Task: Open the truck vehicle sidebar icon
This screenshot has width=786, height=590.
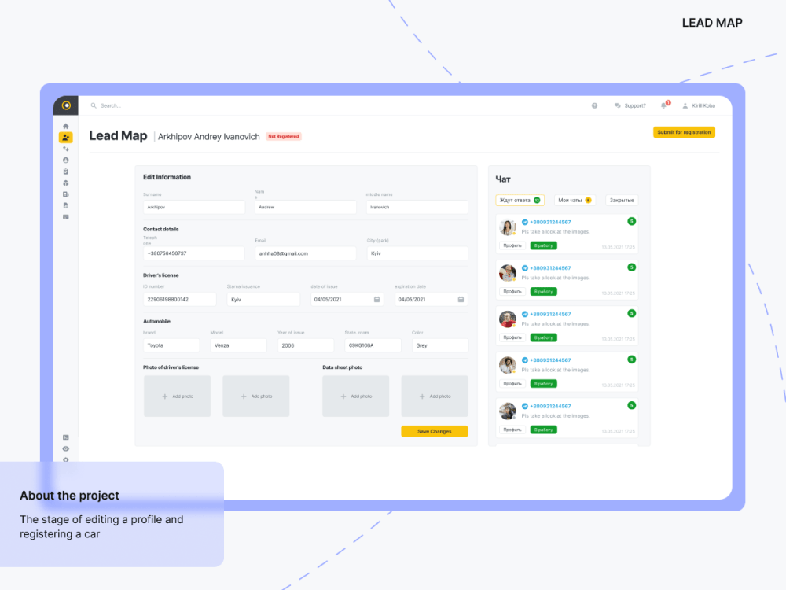Action: click(x=66, y=194)
